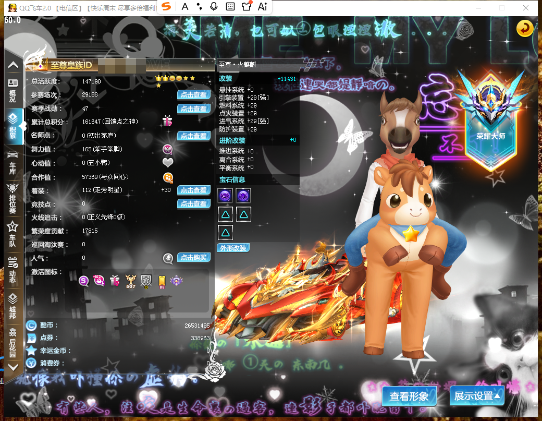Click the trophy 507 activated icon
This screenshot has width=542, height=421.
(x=131, y=281)
